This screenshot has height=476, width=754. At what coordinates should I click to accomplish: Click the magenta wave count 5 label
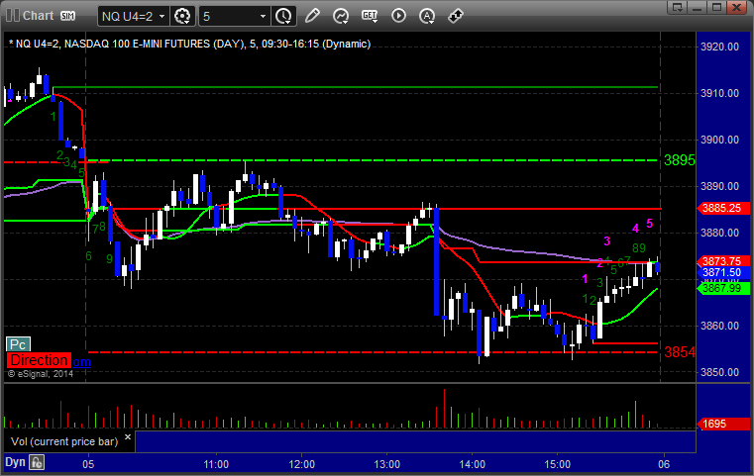click(x=650, y=224)
